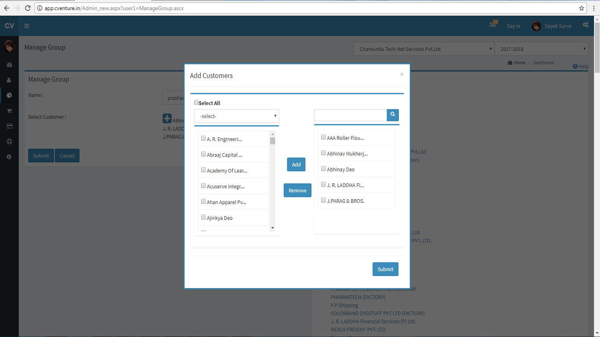Click the CV logo in the header
This screenshot has width=600, height=337.
(9, 26)
